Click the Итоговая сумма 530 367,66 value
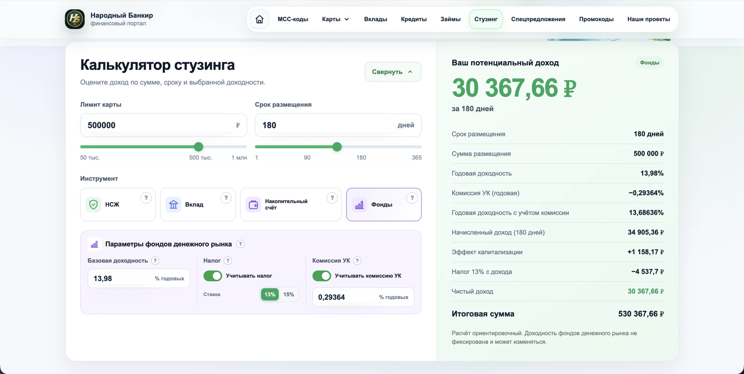The image size is (744, 374). tap(641, 314)
